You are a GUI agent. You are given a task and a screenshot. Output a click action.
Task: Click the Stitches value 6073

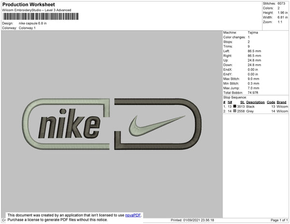point(281,3)
